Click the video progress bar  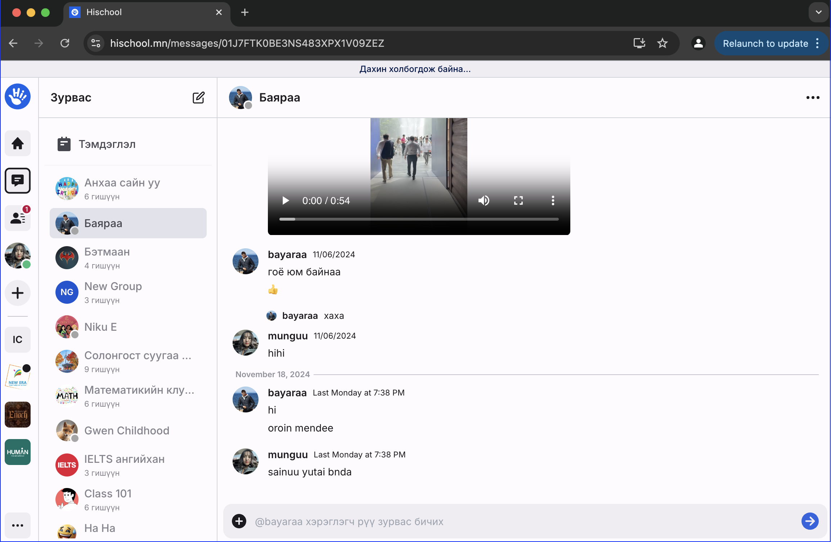(419, 219)
